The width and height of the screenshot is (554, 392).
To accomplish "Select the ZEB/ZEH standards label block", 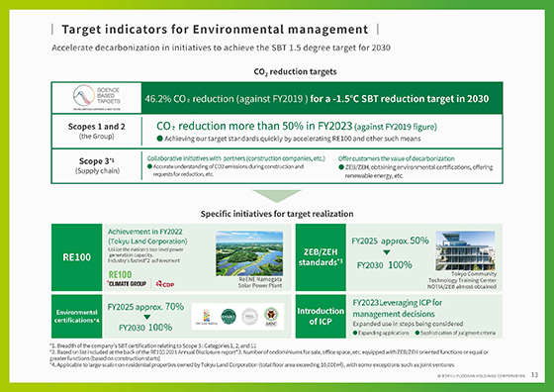I will 321,257.
